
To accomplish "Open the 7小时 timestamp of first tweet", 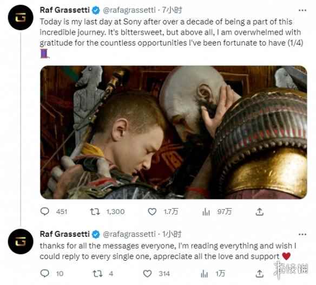I will (x=172, y=10).
